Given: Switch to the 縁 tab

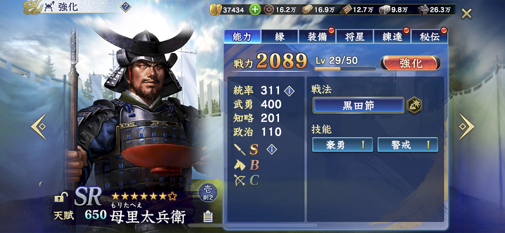Looking at the screenshot, I should click(x=279, y=37).
